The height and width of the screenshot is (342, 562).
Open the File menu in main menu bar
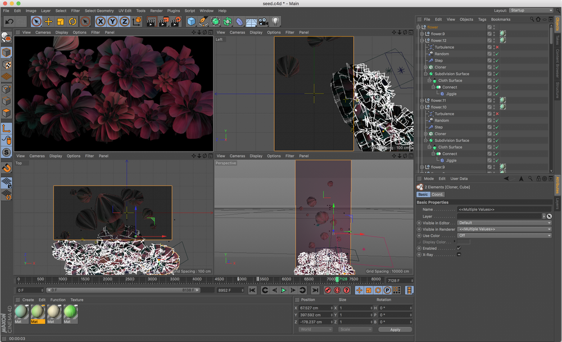(6, 11)
